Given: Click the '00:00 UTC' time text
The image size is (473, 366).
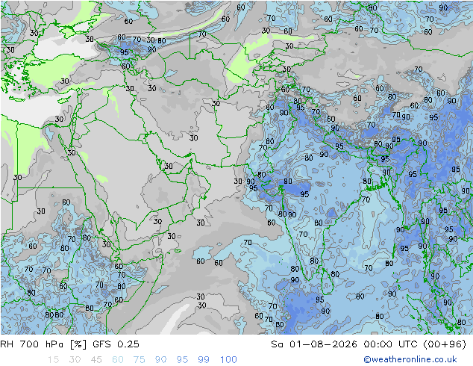Looking at the screenshot, I should (390, 344).
